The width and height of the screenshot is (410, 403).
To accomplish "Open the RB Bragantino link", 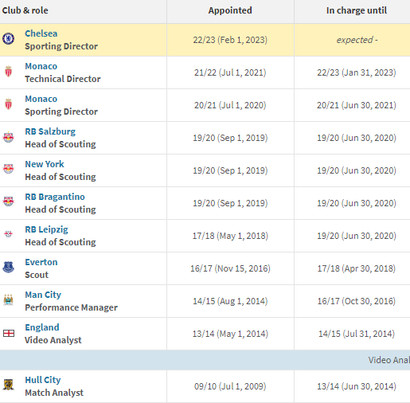I will (x=55, y=197).
